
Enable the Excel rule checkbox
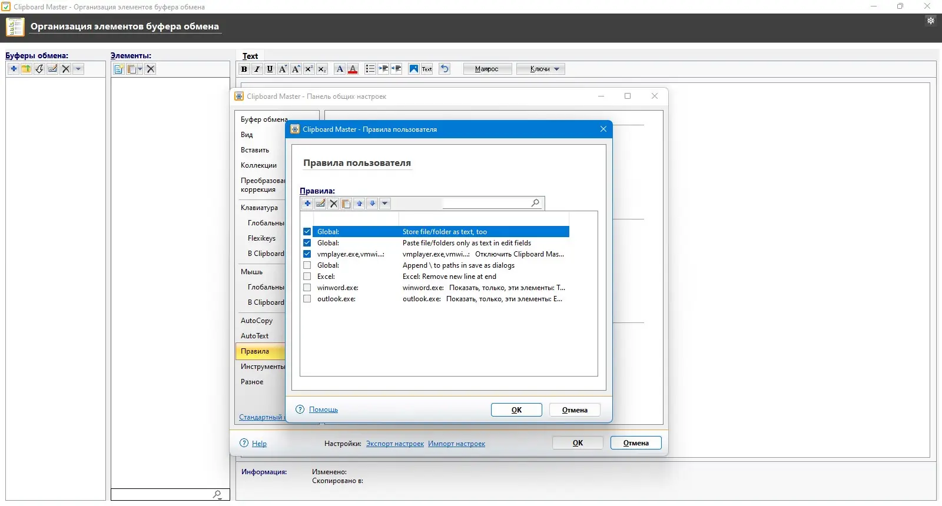pos(307,277)
